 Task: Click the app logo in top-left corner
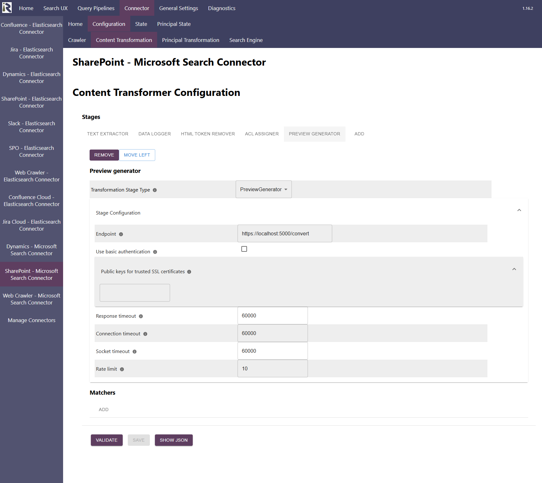7,8
